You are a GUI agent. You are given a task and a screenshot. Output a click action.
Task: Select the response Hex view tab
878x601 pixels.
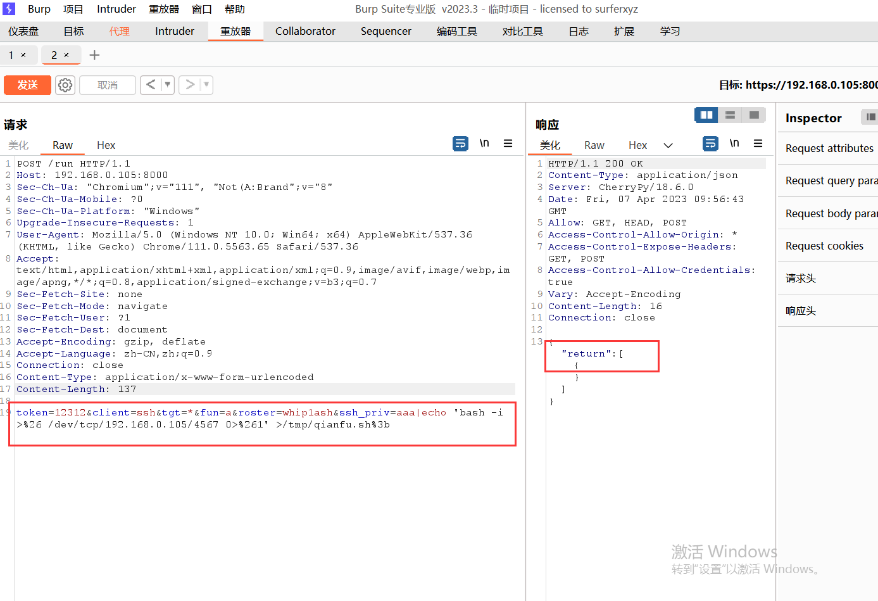point(637,145)
